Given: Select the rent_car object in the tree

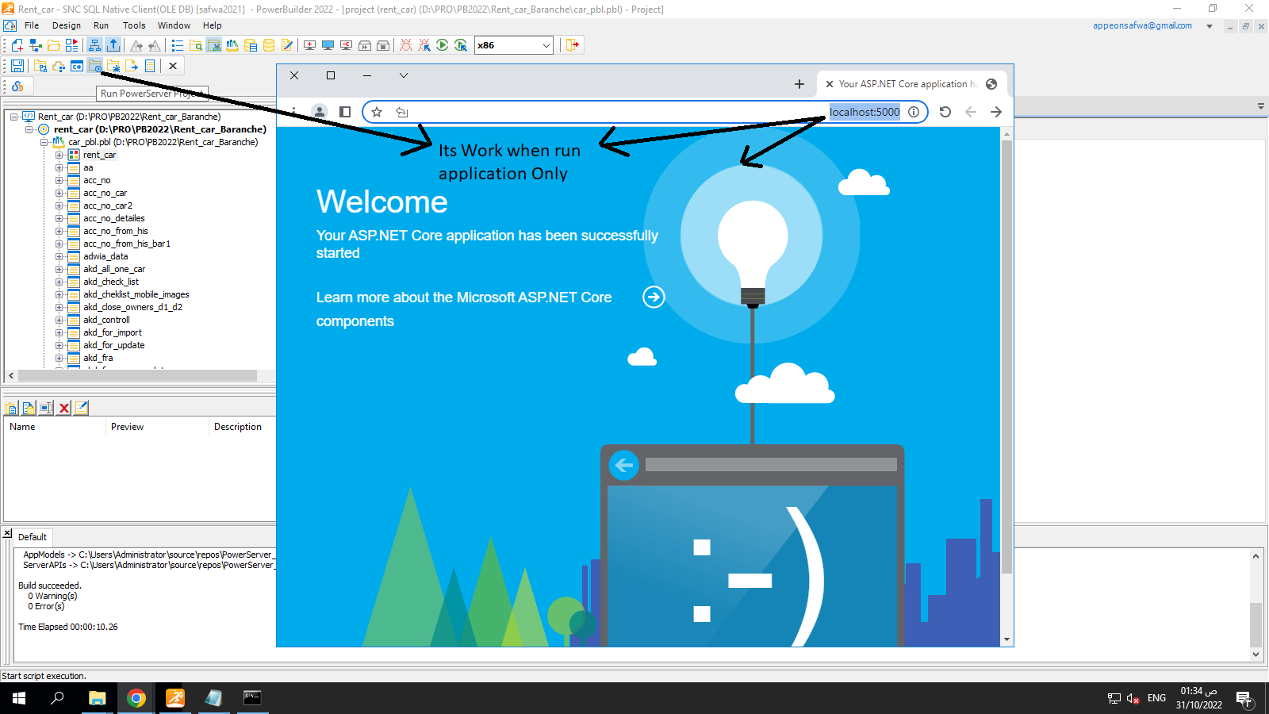Looking at the screenshot, I should [99, 155].
